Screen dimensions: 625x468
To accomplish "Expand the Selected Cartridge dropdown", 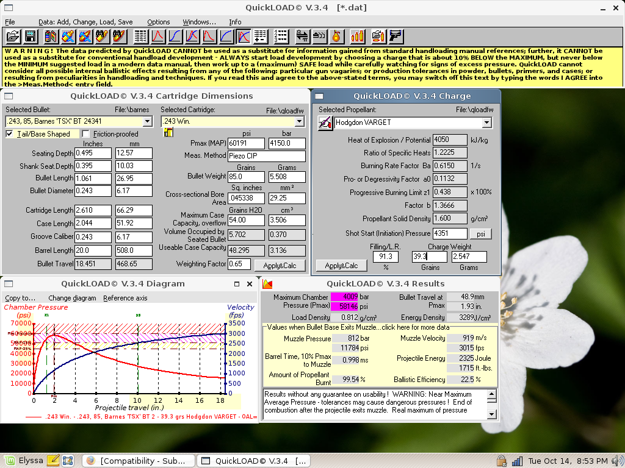I will (x=300, y=121).
